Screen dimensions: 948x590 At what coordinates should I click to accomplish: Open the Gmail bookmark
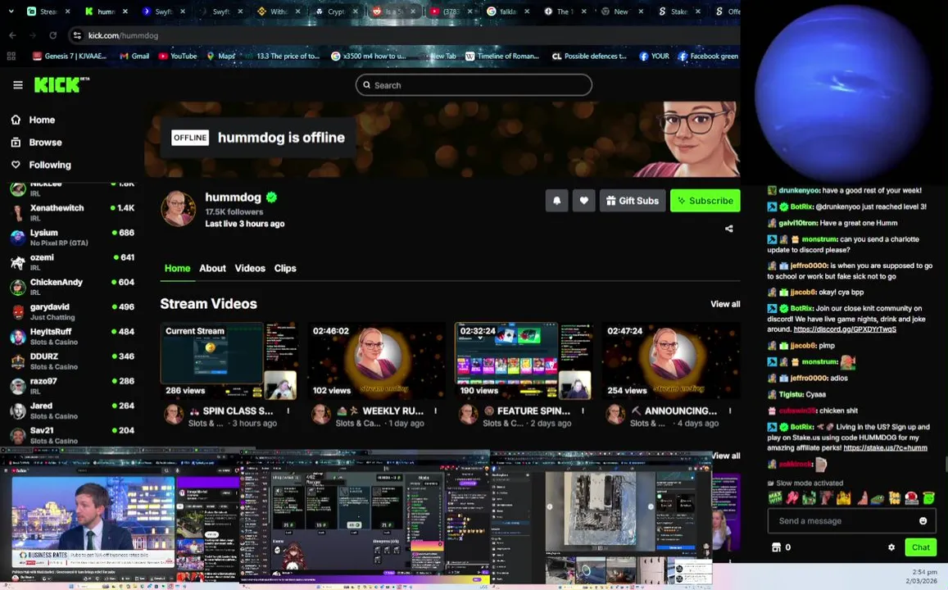tap(134, 57)
